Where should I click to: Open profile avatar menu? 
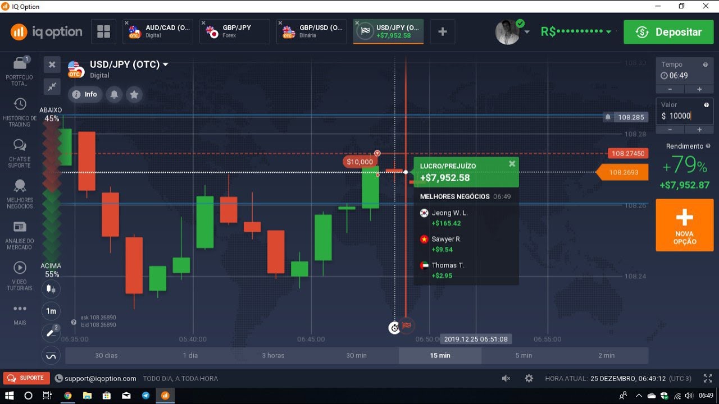coord(508,32)
